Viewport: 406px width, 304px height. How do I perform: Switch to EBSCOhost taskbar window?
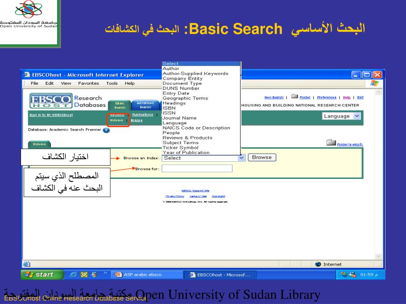(x=220, y=275)
